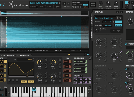This screenshot has width=134, height=97.
Task: Click the loop marker atop spectrogram
Action: [61, 16]
